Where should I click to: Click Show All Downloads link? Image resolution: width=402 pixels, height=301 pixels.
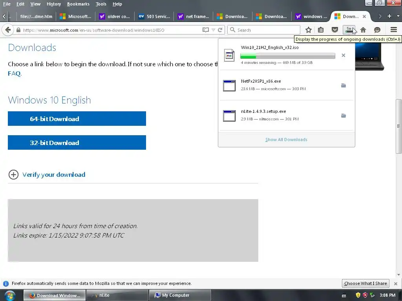286,140
